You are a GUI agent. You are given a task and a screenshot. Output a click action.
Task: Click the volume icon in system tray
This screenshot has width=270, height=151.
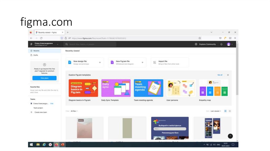click(x=214, y=145)
